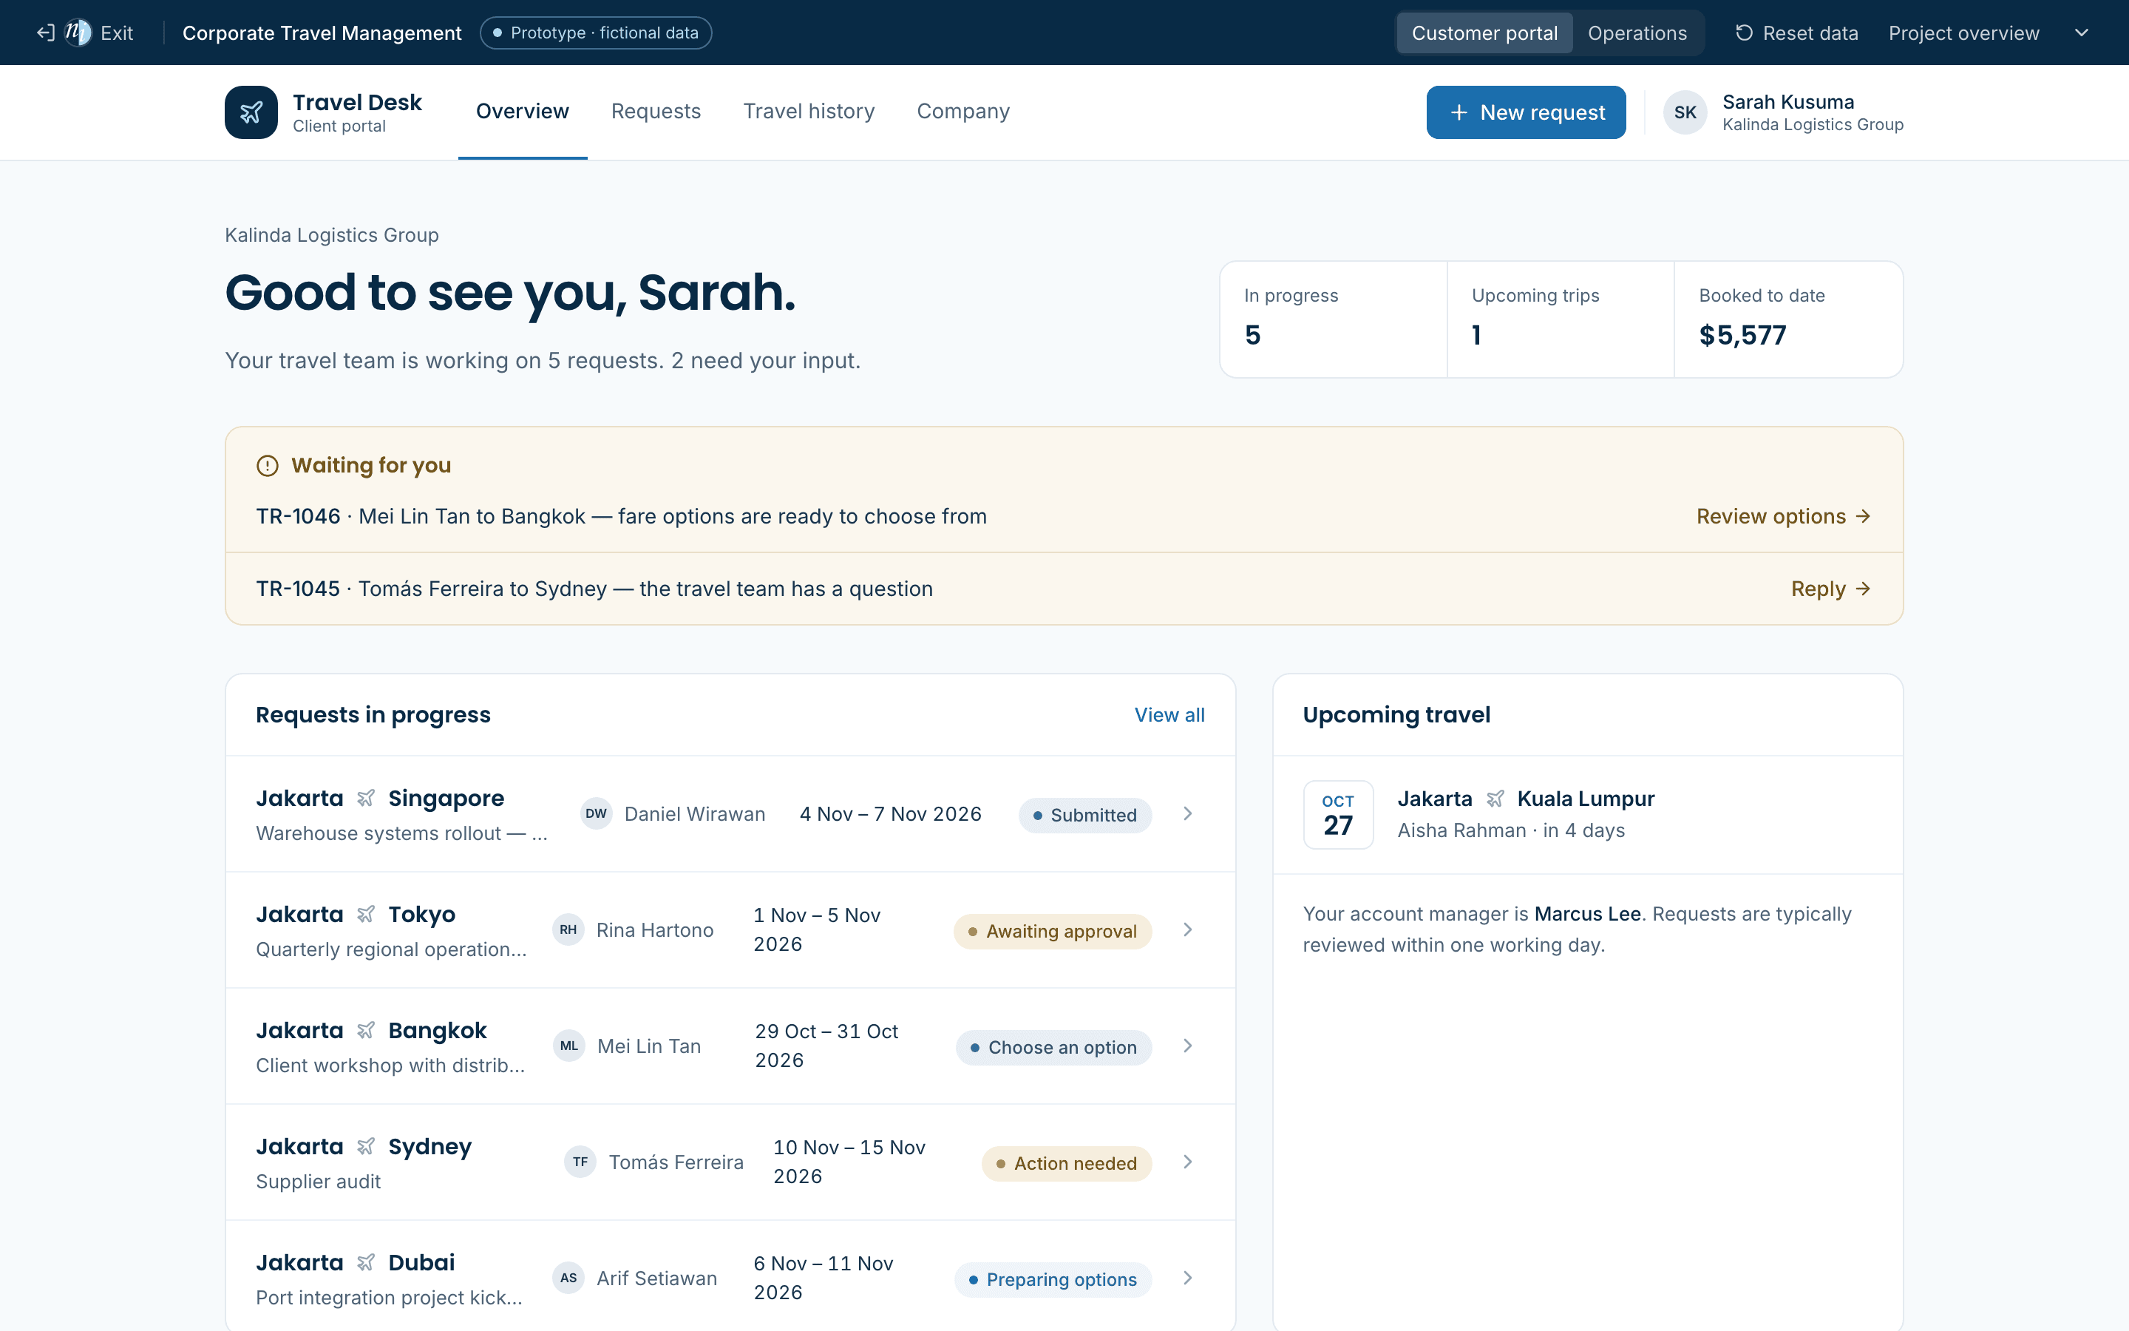
Task: Open the Requests tab
Action: [x=656, y=112]
